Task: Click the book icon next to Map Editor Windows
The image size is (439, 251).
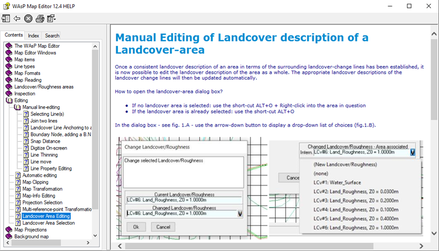Action: point(9,52)
